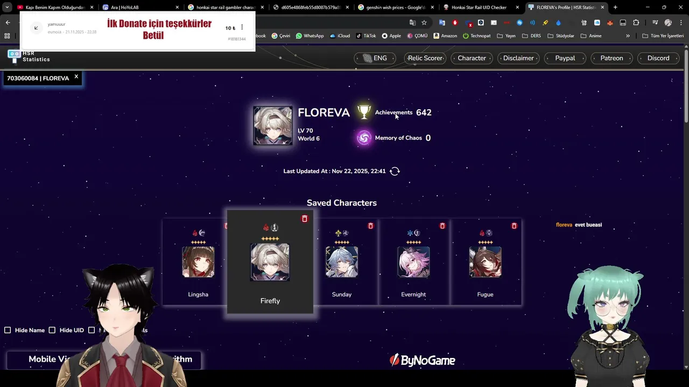Viewport: 689px width, 387px height.
Task: Open the Character nav button
Action: pyautogui.click(x=472, y=58)
